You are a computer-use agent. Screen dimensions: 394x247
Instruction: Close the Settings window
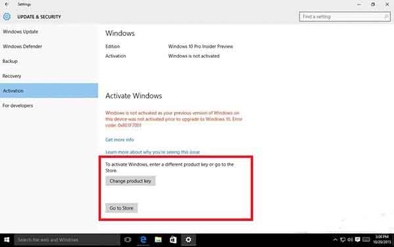[x=387, y=5]
